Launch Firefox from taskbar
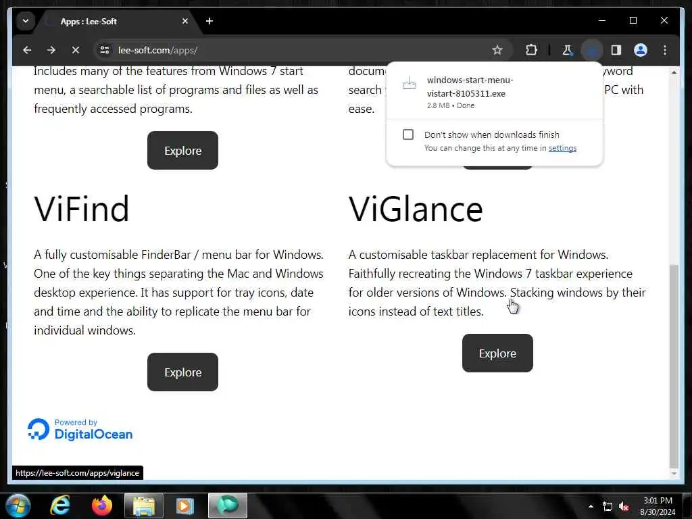 [102, 505]
